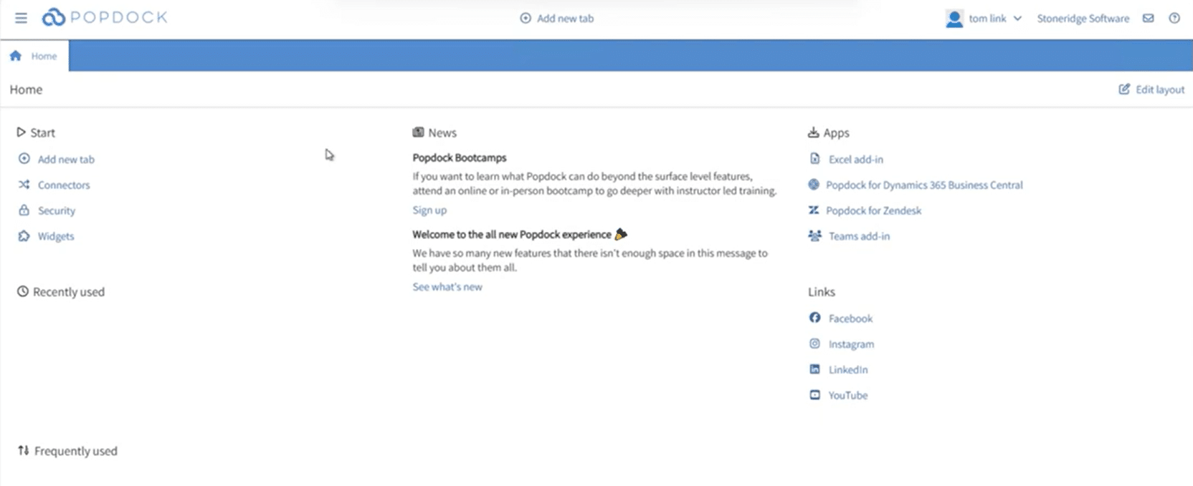Open the mail envelope icon
Image resolution: width=1193 pixels, height=486 pixels.
pyautogui.click(x=1148, y=19)
